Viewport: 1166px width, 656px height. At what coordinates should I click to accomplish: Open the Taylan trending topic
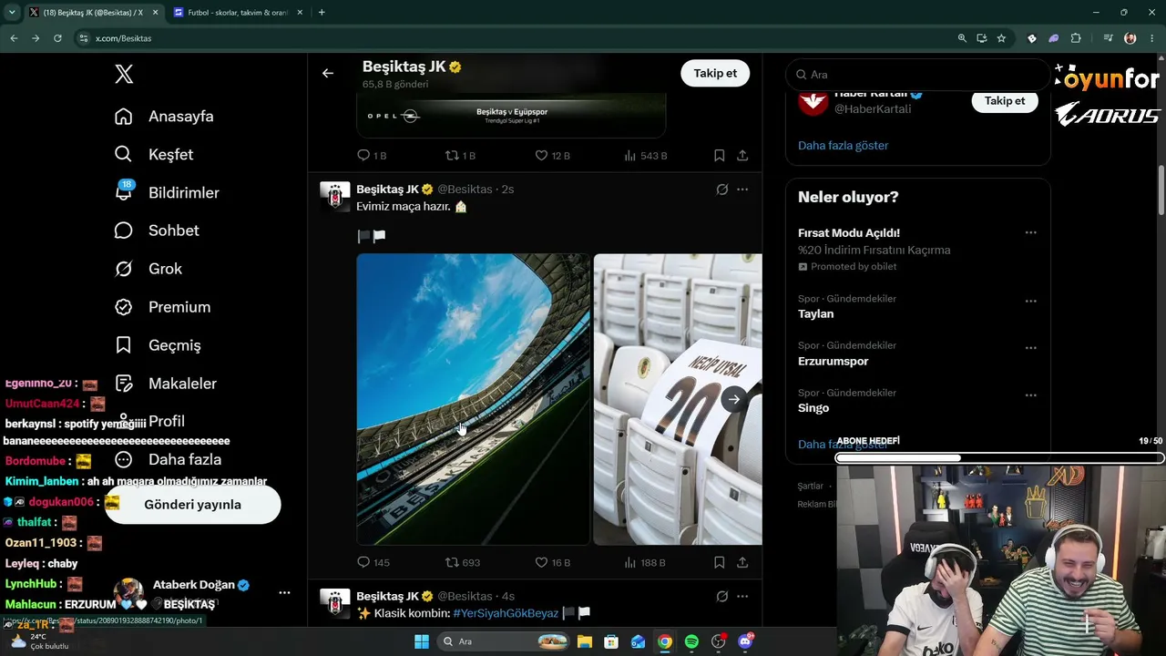tap(816, 314)
